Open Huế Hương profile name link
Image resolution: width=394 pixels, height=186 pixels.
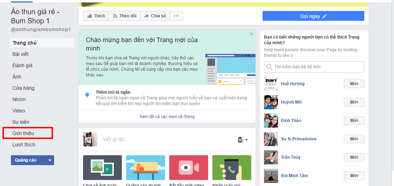pyautogui.click(x=293, y=84)
